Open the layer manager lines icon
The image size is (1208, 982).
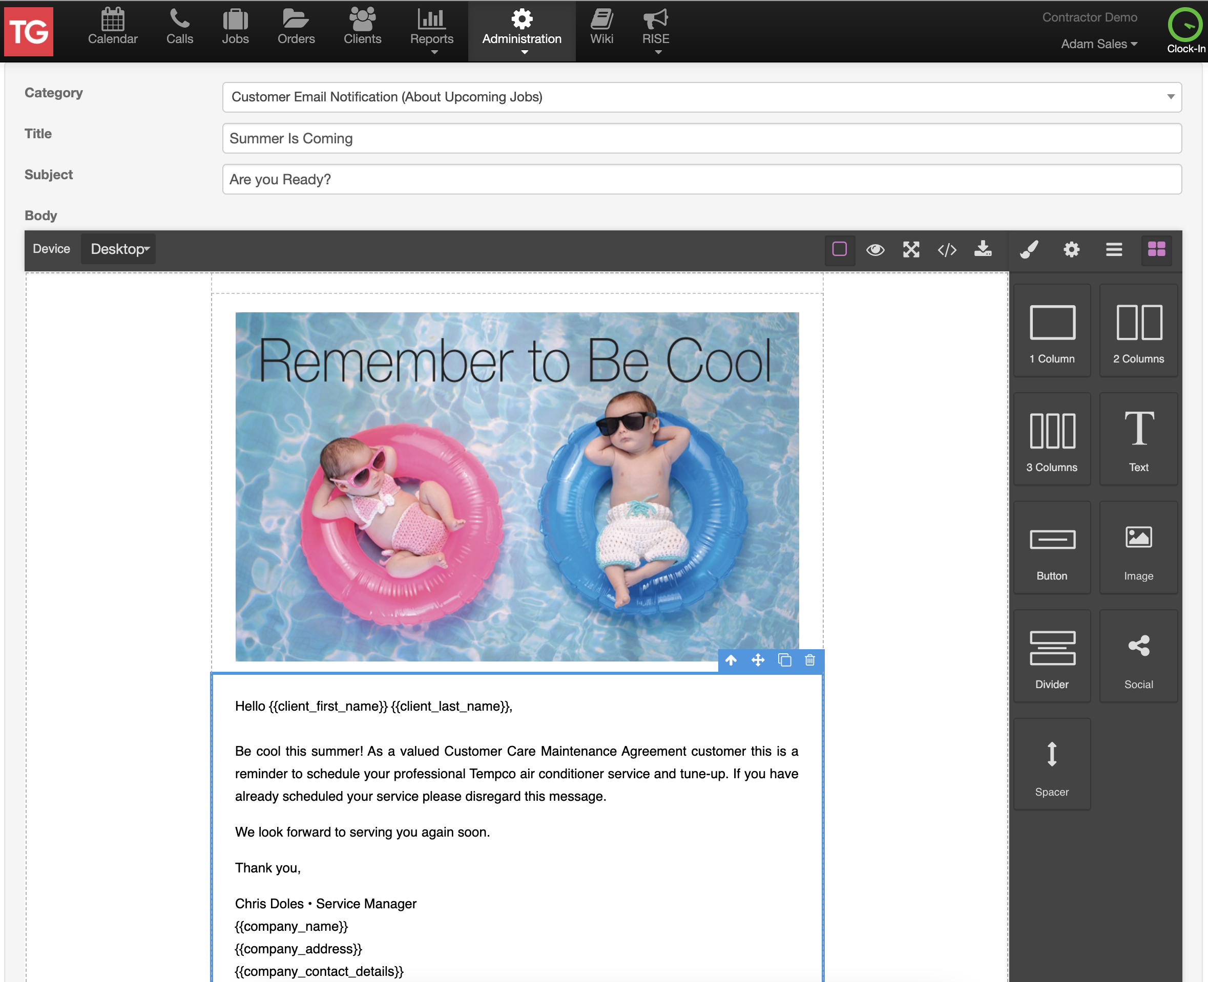(1113, 249)
